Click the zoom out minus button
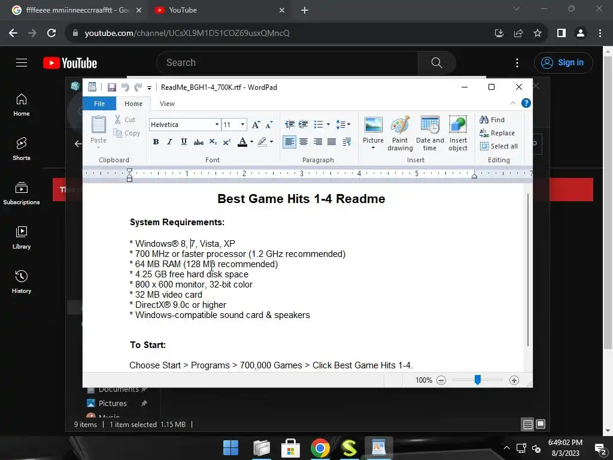The height and width of the screenshot is (460, 613). [441, 380]
